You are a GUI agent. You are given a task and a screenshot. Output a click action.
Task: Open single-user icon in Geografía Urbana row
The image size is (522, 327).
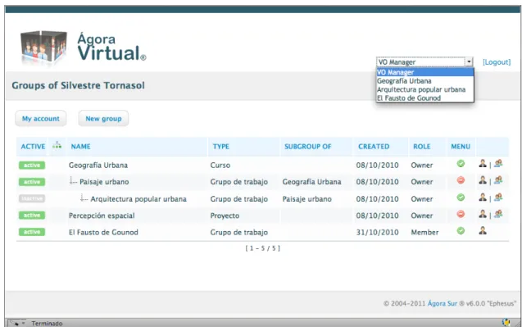483,163
